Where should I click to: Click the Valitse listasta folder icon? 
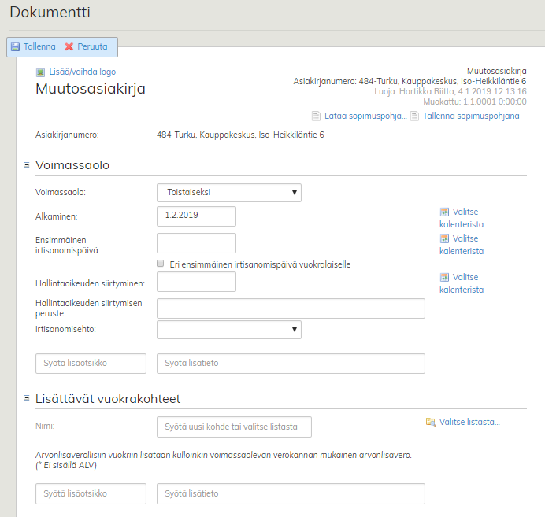(430, 423)
